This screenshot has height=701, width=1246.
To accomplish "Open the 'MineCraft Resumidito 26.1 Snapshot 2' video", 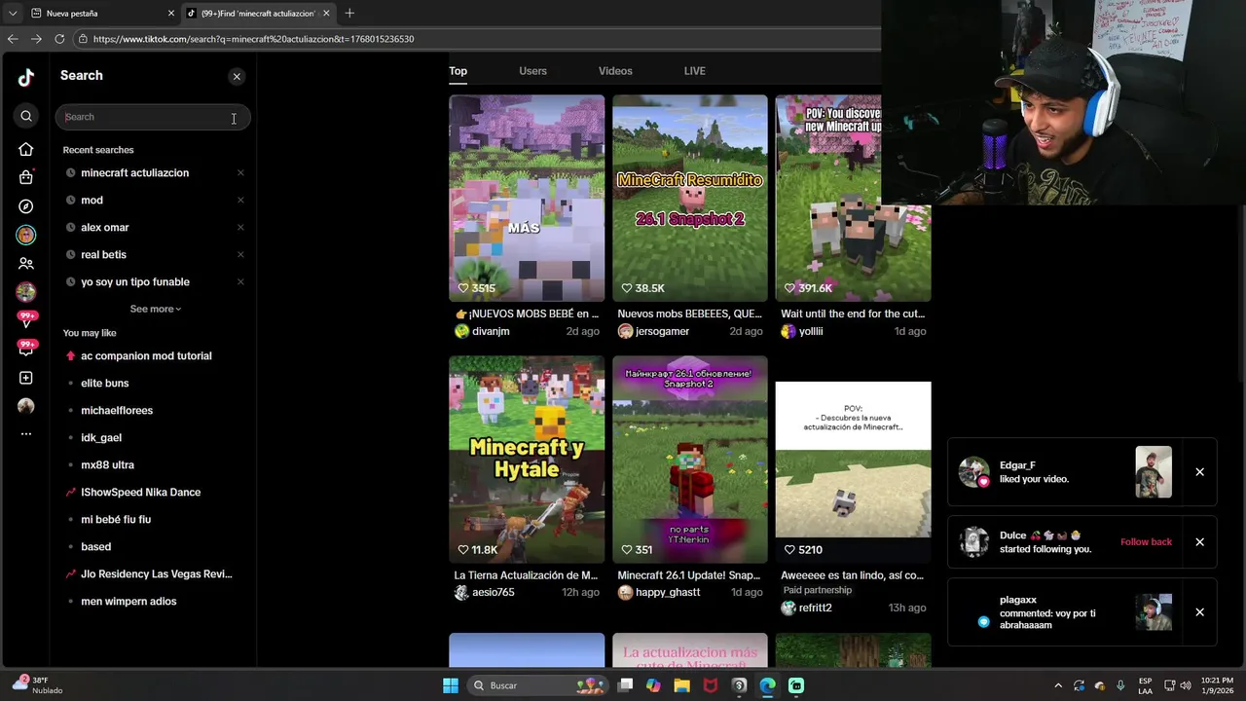I will [x=689, y=199].
